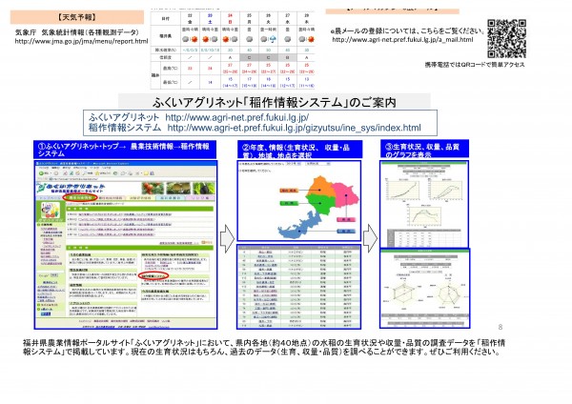The image size is (572, 404).
Task: Open the ine_sys/index.html 稲作情報システム URL
Action: coord(294,128)
